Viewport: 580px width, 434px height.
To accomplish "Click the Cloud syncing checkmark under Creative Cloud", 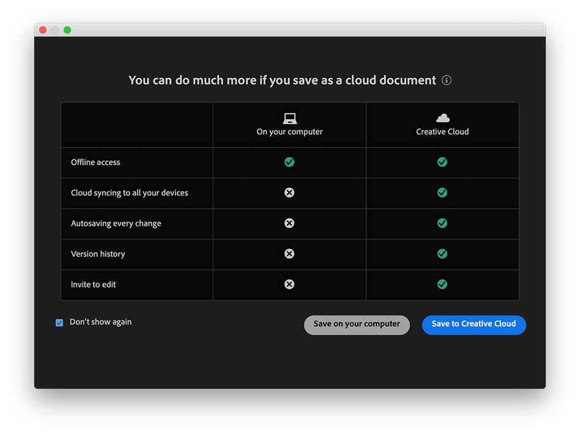I will click(442, 193).
